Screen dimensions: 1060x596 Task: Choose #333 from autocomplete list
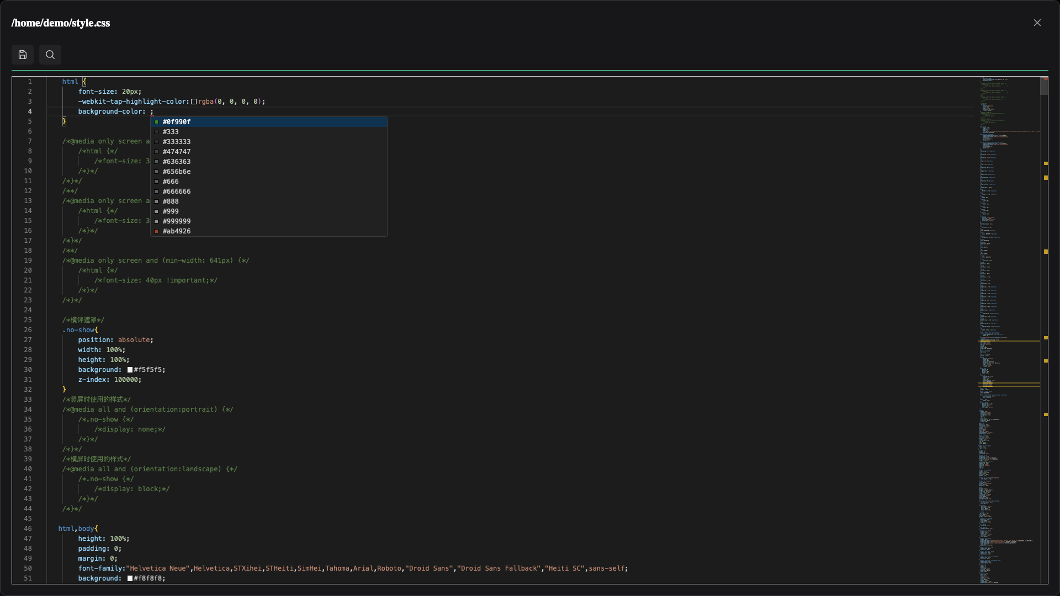coord(269,132)
